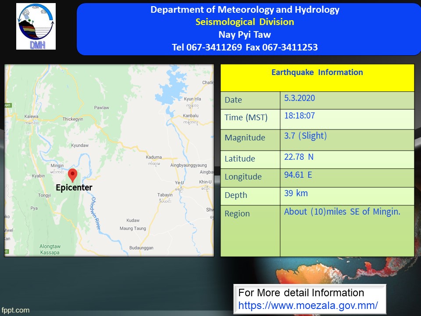Image resolution: width=421 pixels, height=316 pixels.
Task: Click the longitude value 94.61 E
Action: pos(298,175)
